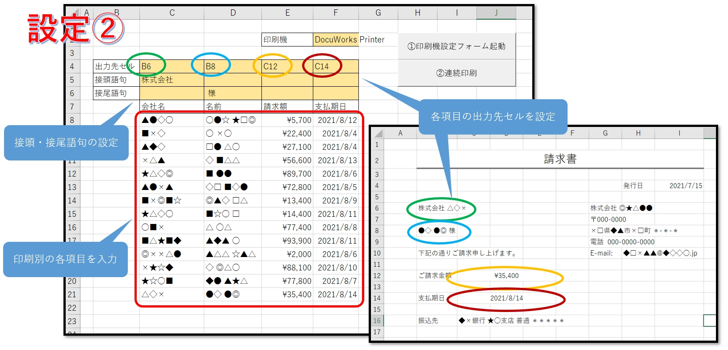Select the 請求書 title cell

[560, 159]
